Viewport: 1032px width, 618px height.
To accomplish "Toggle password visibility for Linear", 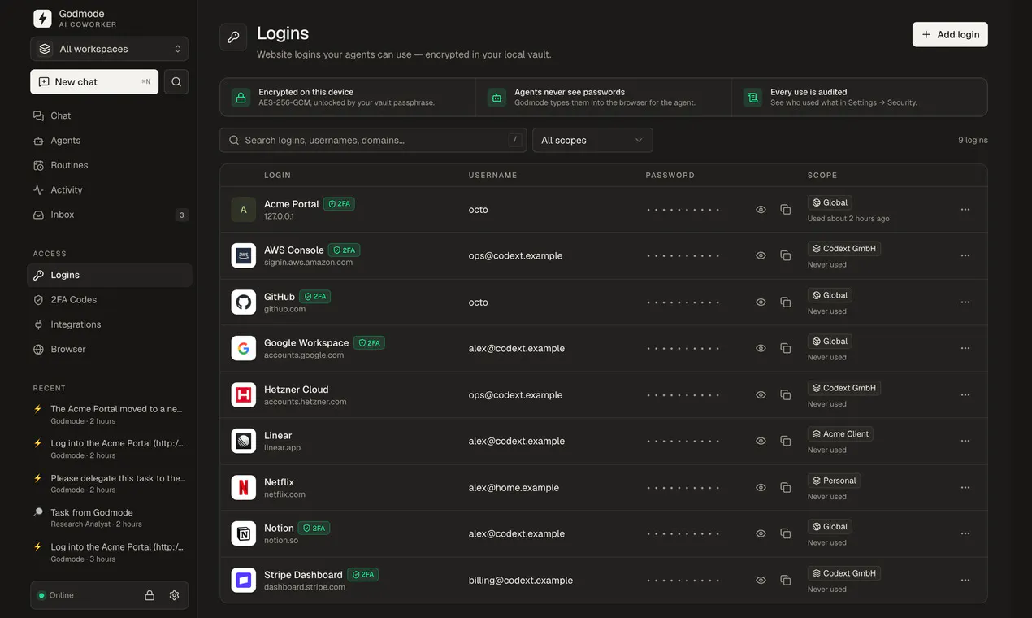I will tap(761, 441).
